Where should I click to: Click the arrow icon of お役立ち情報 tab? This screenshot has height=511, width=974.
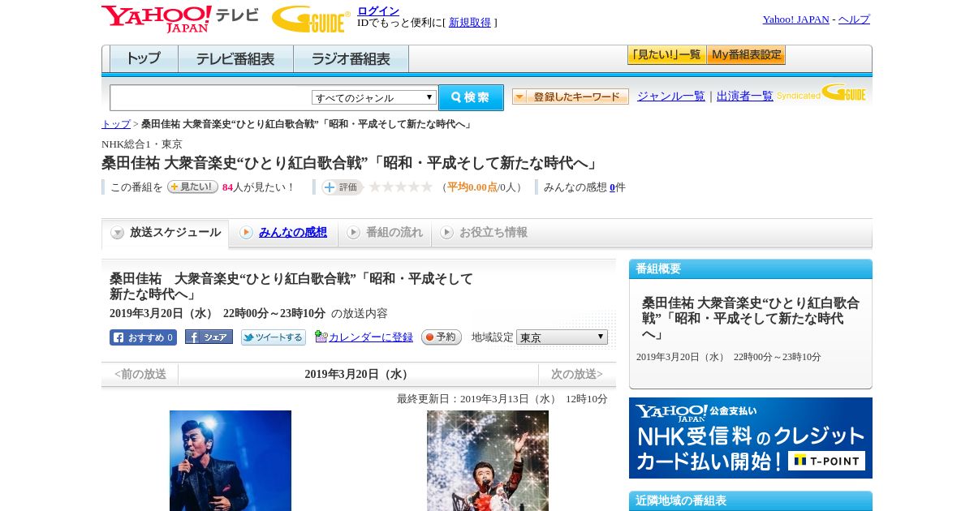click(x=446, y=233)
